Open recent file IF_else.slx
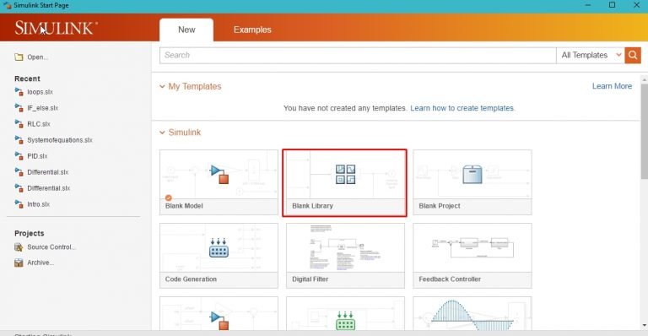 42,108
